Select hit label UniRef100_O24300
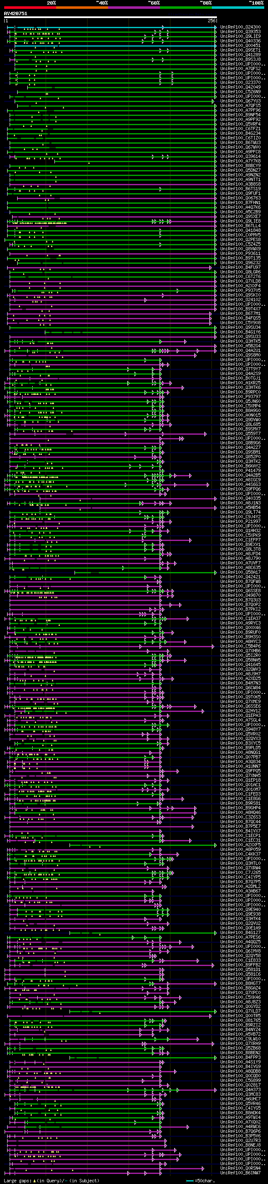This screenshot has height=1184, width=268. (240, 27)
